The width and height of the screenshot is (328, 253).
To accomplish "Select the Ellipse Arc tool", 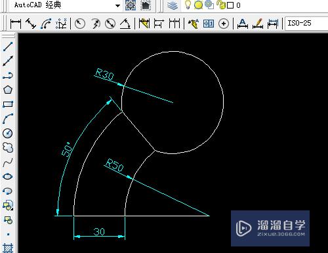I will pos(8,191).
